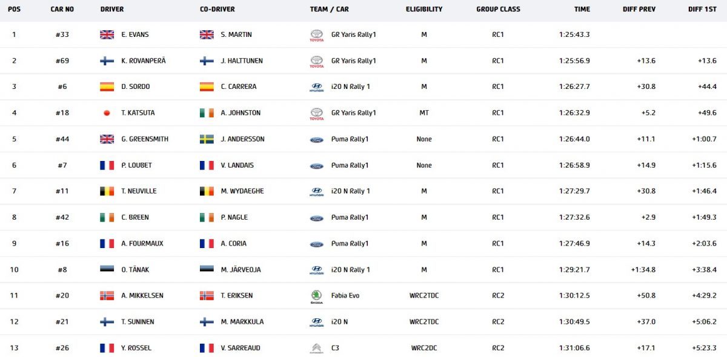Click the DIFF 1ST column header
Image resolution: width=727 pixels, height=357 pixels.
(702, 10)
